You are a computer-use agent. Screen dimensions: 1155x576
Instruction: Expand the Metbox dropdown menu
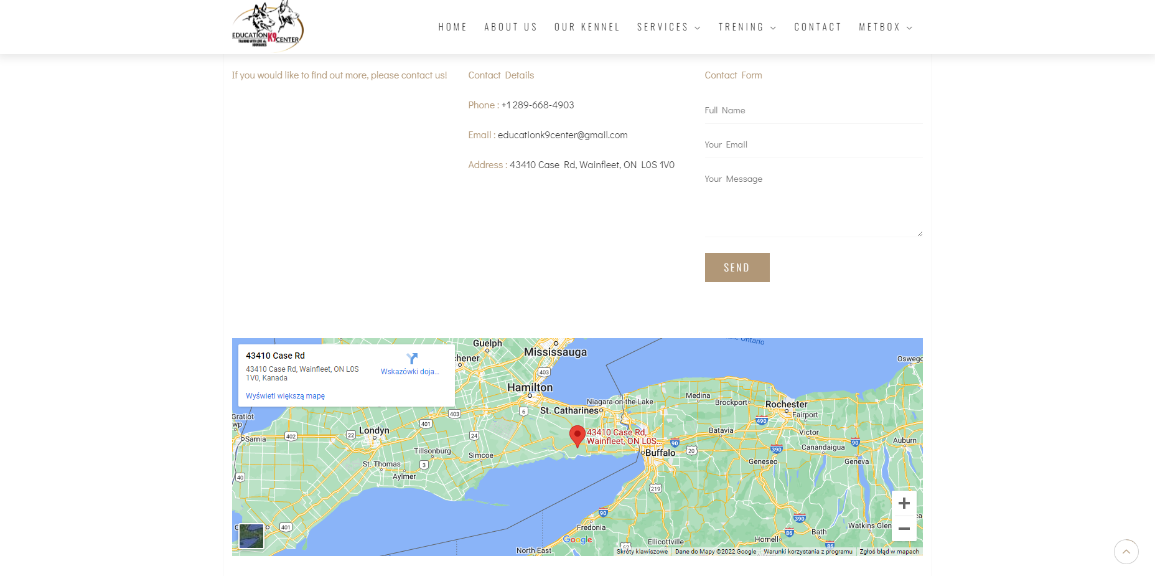point(886,27)
